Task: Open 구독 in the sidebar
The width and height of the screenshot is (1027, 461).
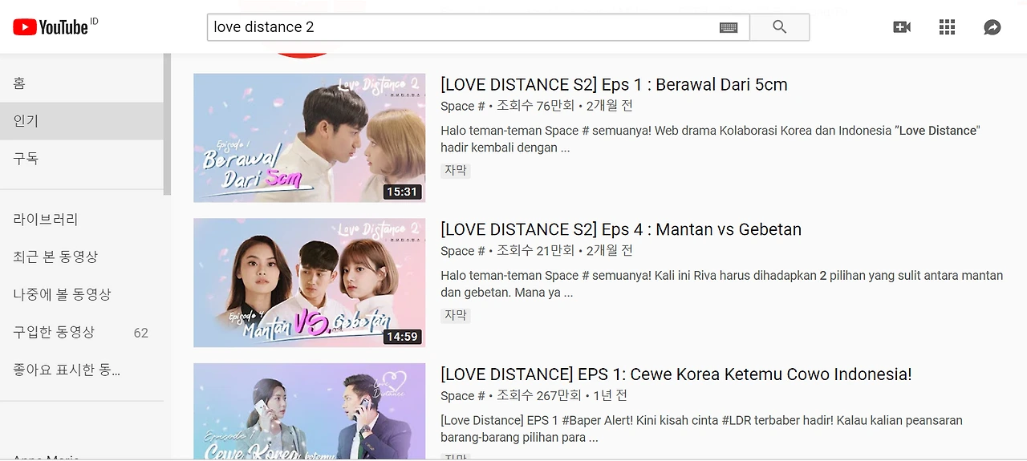Action: click(82, 159)
